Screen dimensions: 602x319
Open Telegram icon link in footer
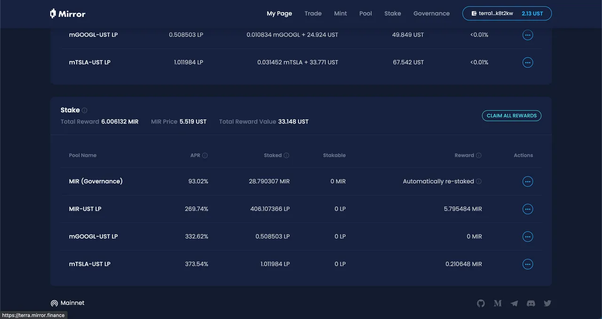[515, 303]
